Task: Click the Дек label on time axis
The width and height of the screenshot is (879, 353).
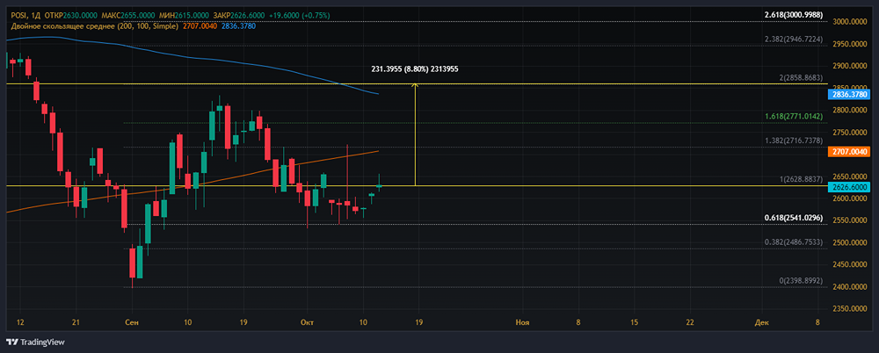Action: pyautogui.click(x=761, y=322)
